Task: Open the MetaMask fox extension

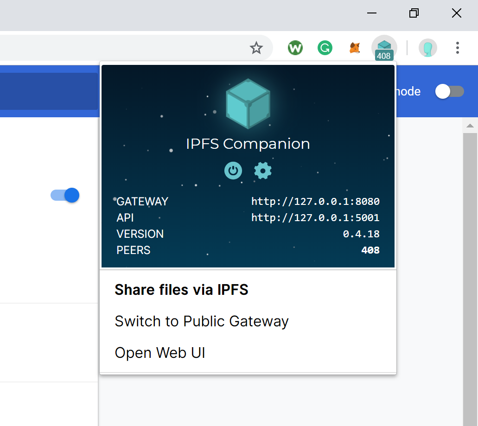Action: (x=355, y=48)
